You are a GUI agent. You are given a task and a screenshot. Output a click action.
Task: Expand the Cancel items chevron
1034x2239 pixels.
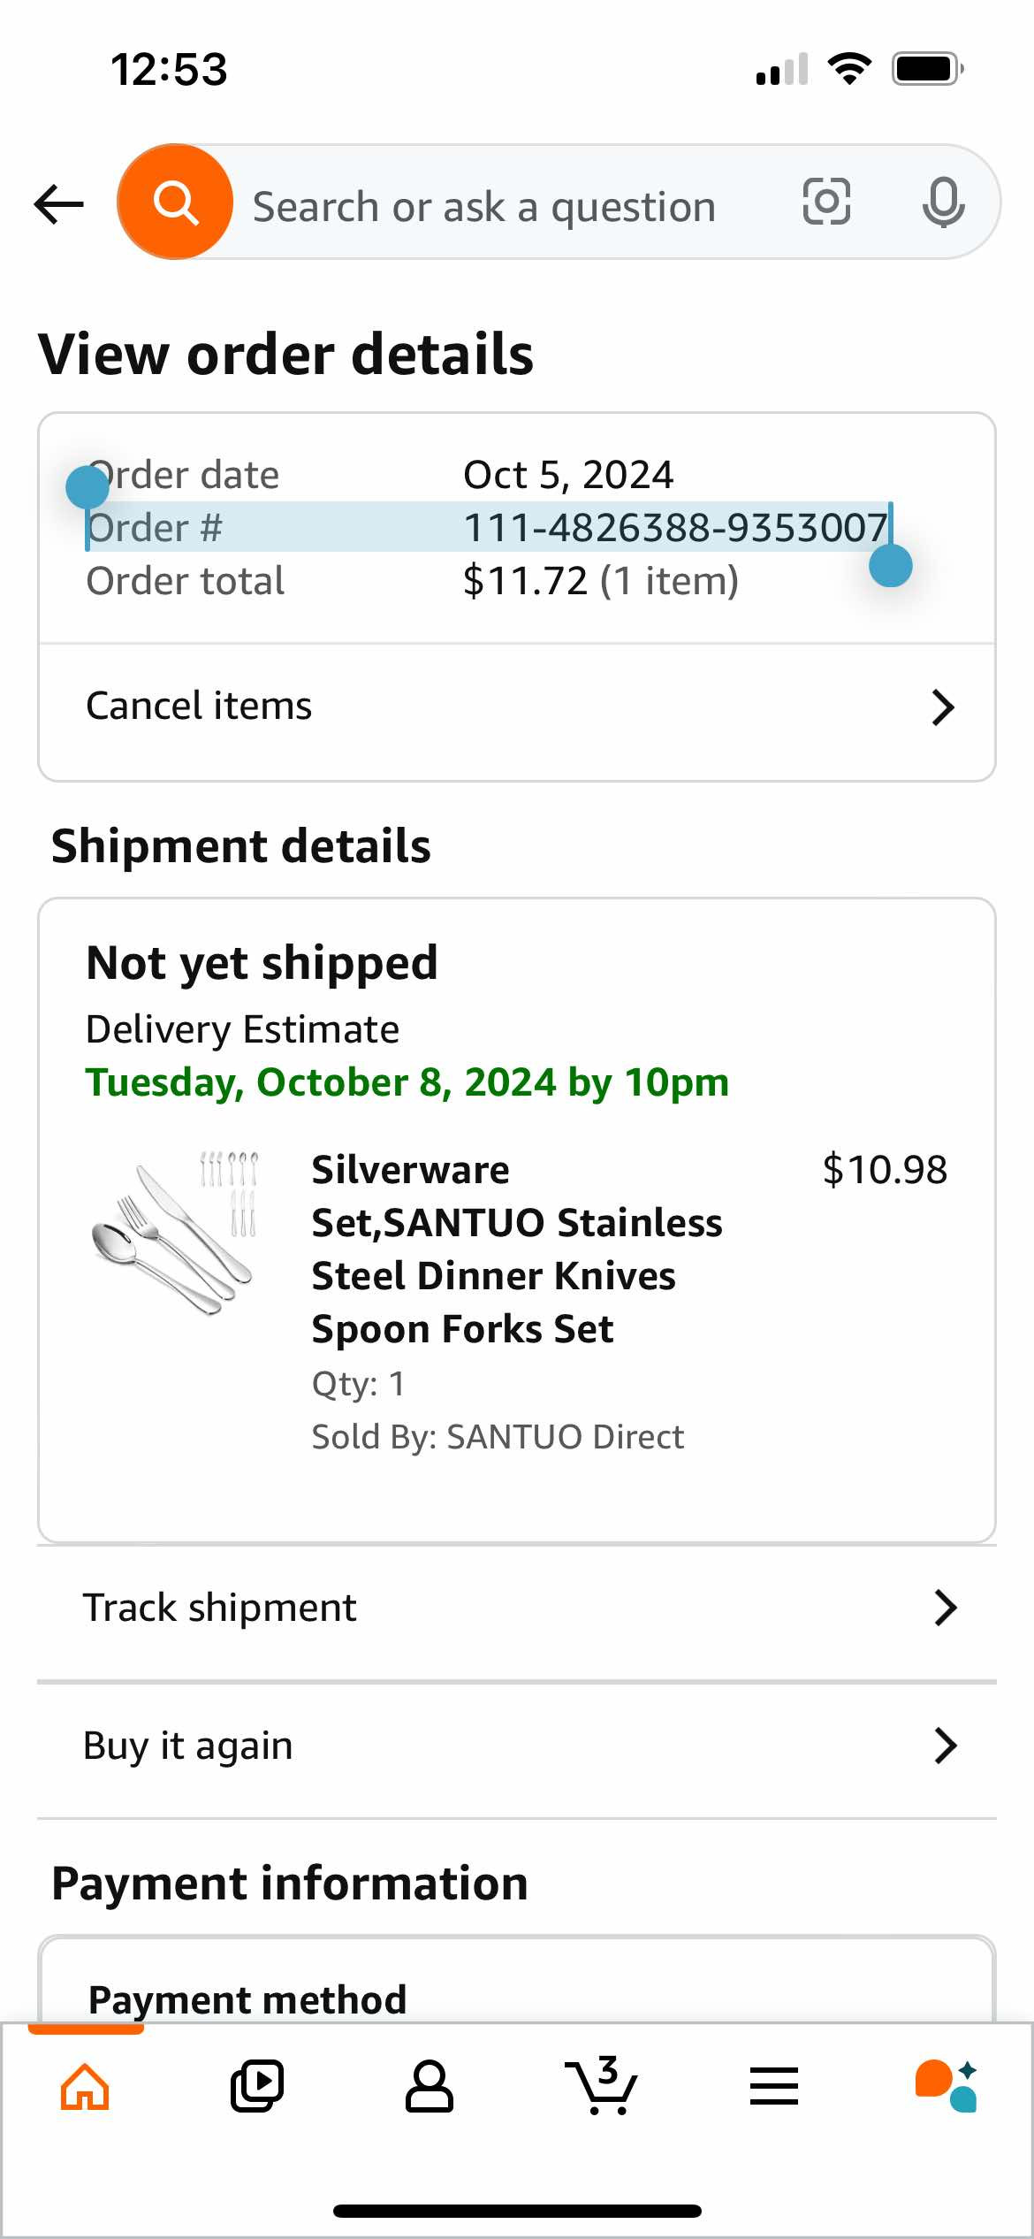point(943,707)
